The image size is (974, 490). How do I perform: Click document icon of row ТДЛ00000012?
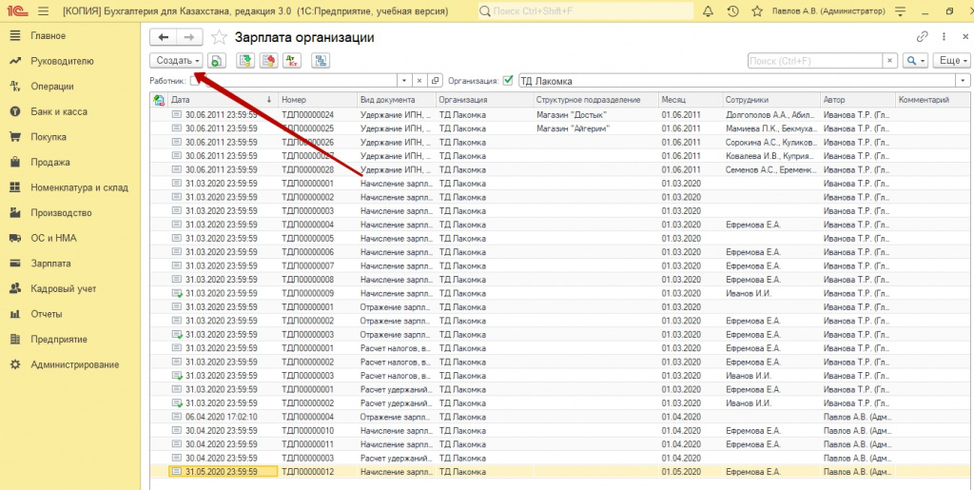coord(176,472)
